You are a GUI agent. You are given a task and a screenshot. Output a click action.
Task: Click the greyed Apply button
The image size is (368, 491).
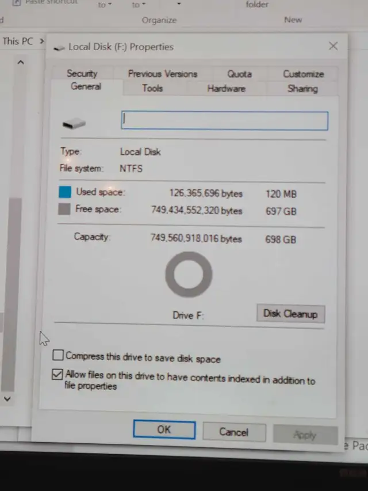(305, 435)
